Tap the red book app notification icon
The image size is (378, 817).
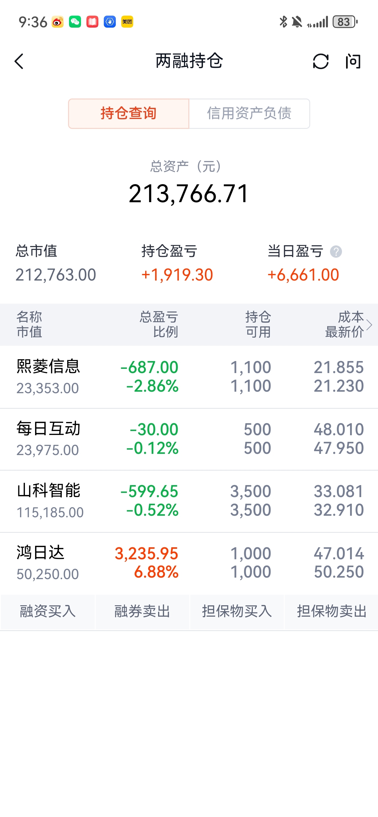pyautogui.click(x=92, y=22)
